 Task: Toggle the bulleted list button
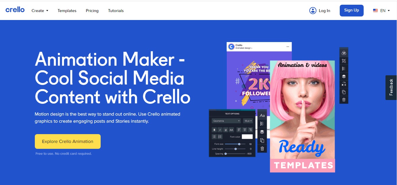coord(215,136)
